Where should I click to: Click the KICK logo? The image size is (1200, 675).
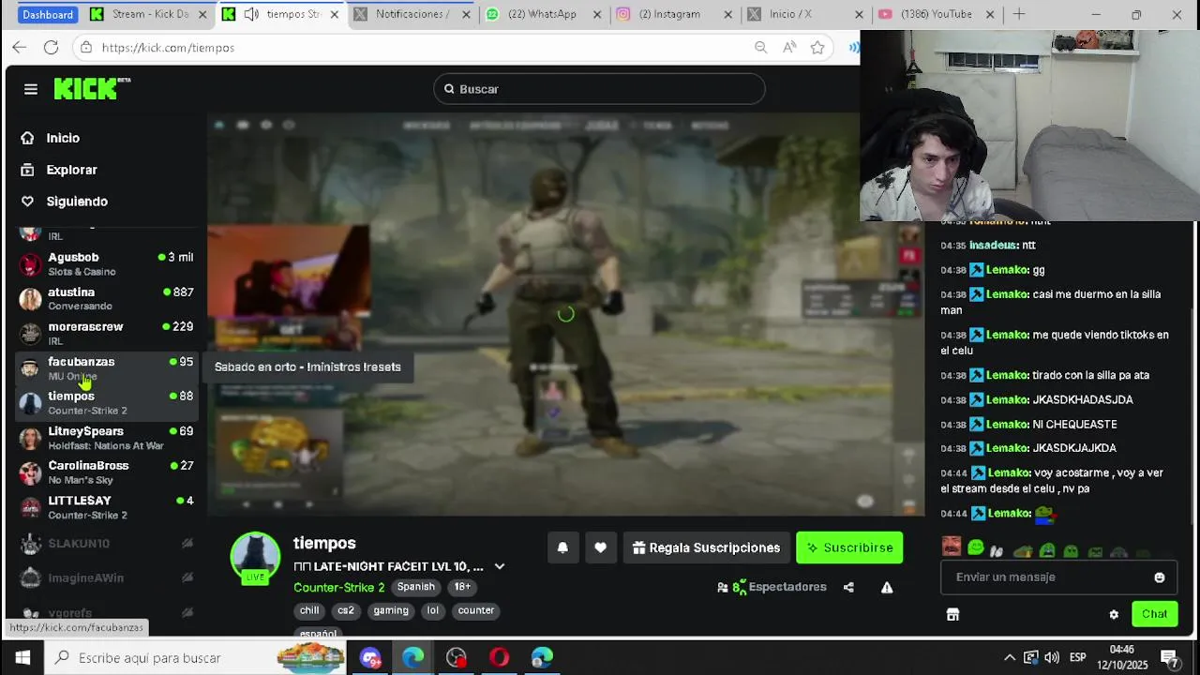click(91, 88)
